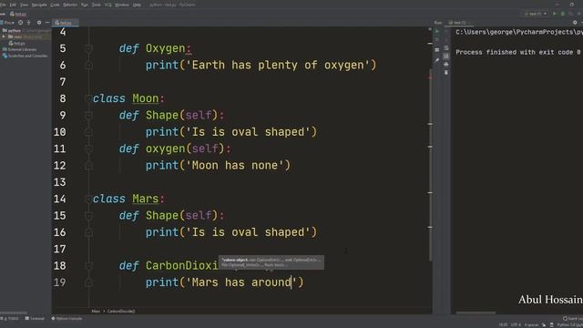Open the Python Console tool window
This screenshot has height=328, width=583.
pyautogui.click(x=66, y=319)
